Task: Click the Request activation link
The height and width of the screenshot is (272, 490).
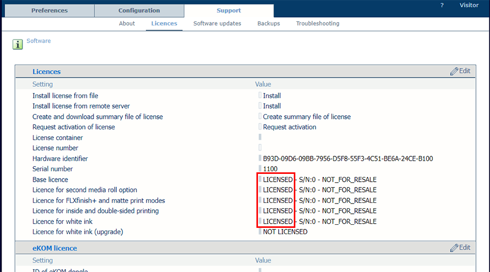Action: tap(289, 127)
